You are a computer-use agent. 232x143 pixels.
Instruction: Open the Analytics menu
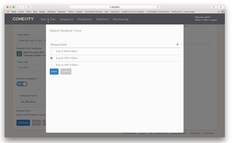tap(67, 19)
